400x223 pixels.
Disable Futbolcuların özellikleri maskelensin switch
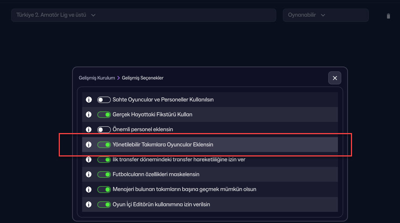pyautogui.click(x=104, y=174)
